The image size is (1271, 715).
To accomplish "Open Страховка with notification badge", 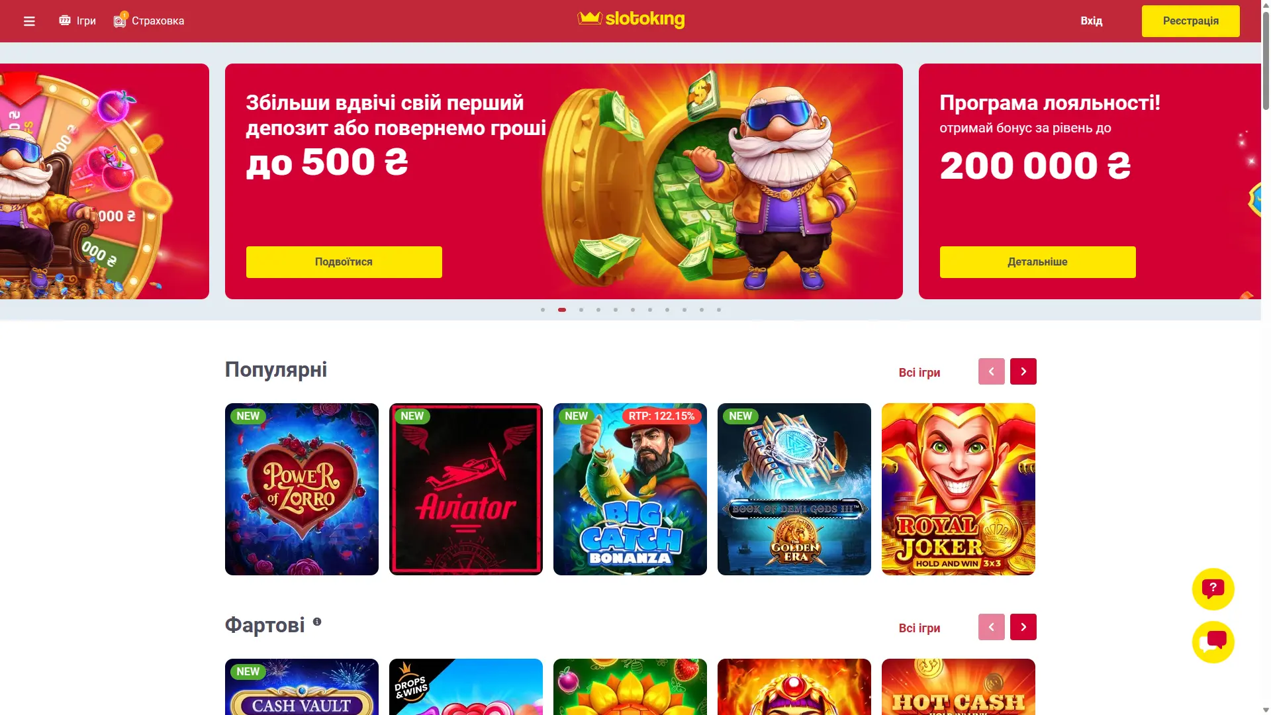I will click(149, 21).
